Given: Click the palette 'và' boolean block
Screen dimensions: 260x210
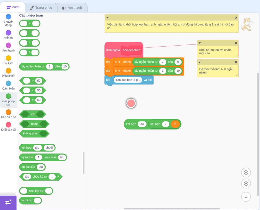Looking at the screenshot, I should 33,114.
